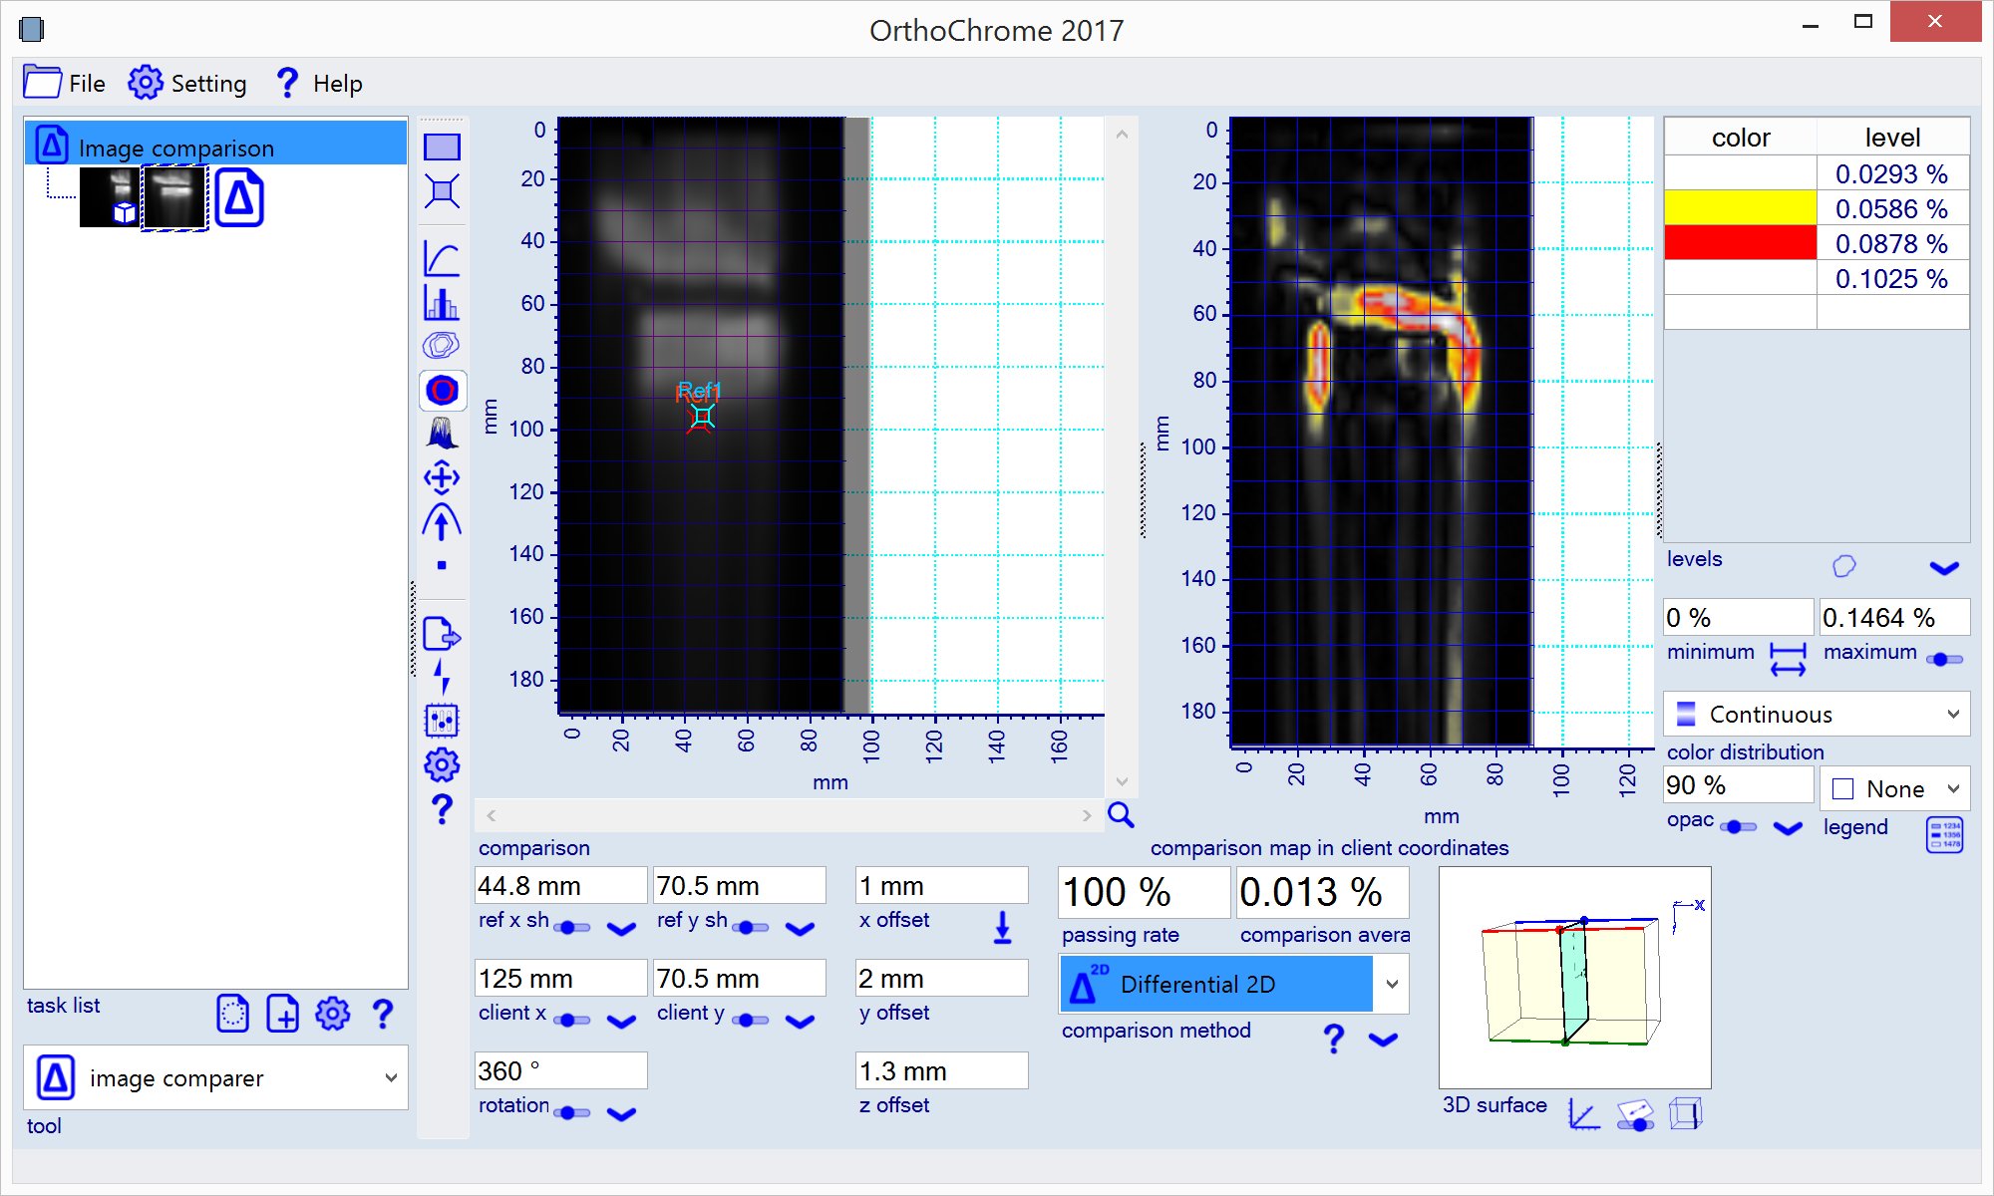Toggle the None legend checkbox

[x=1843, y=789]
